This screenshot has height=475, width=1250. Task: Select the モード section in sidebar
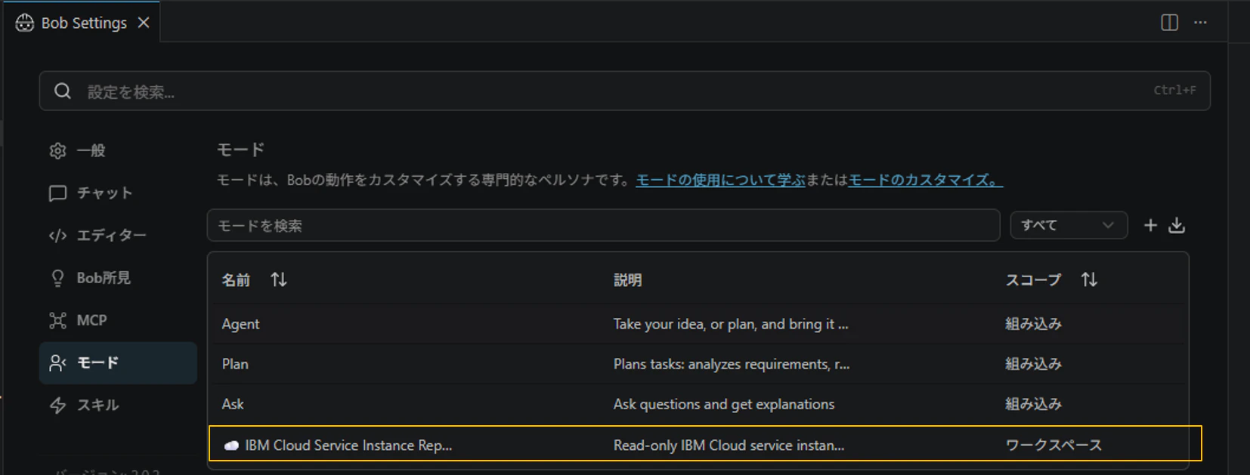coord(118,362)
